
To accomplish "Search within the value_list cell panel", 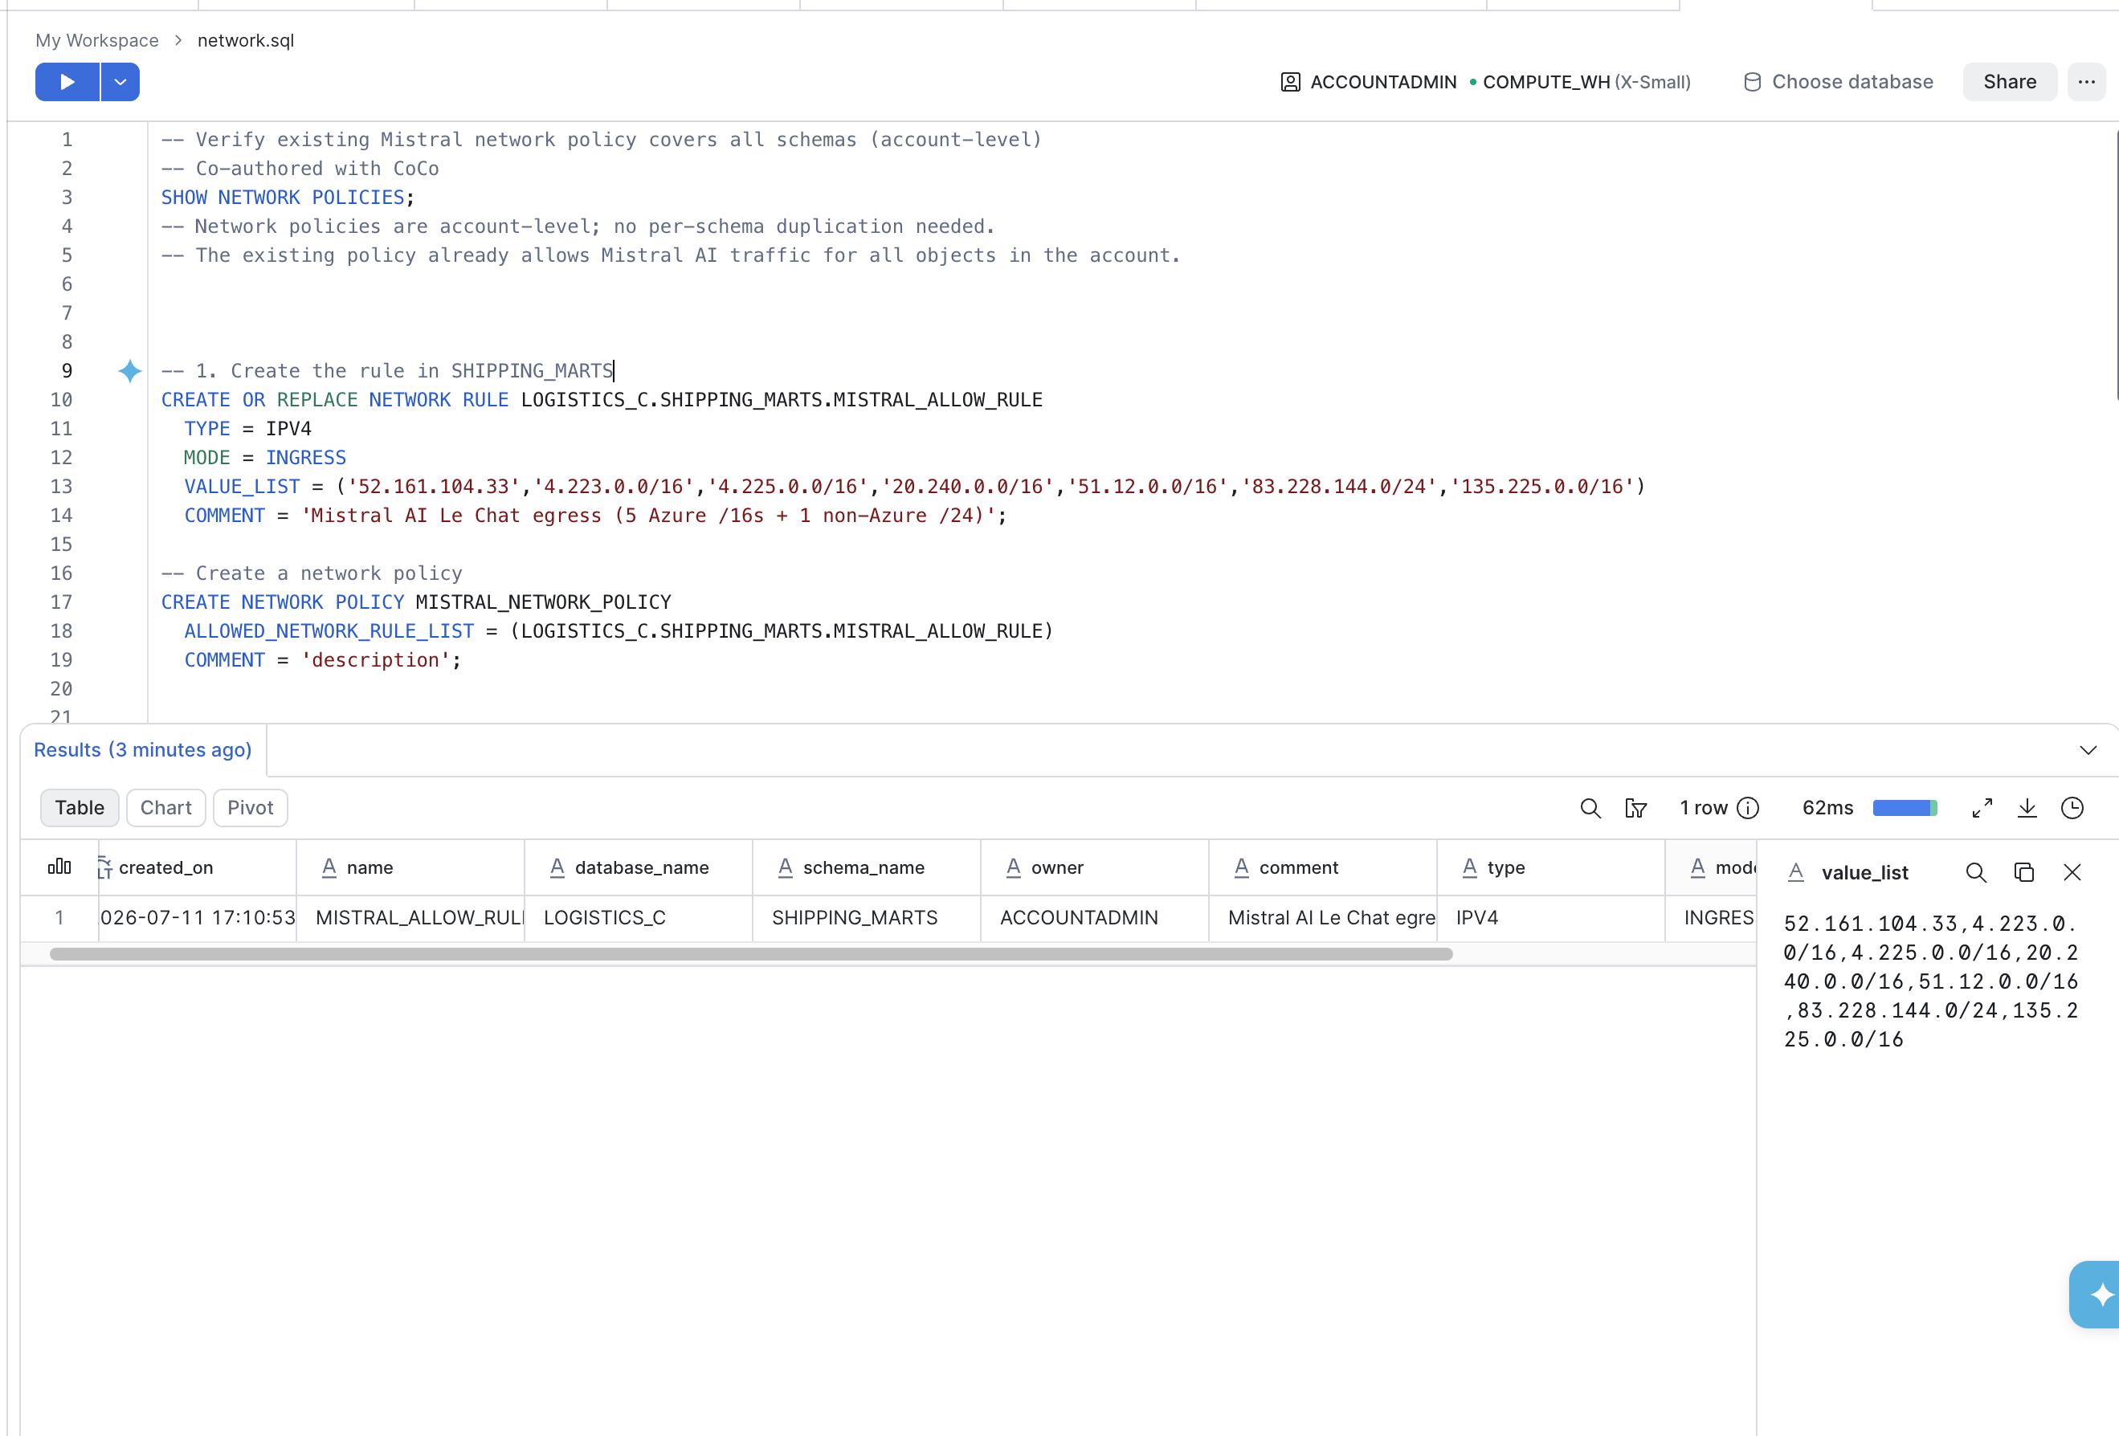I will pos(1976,872).
